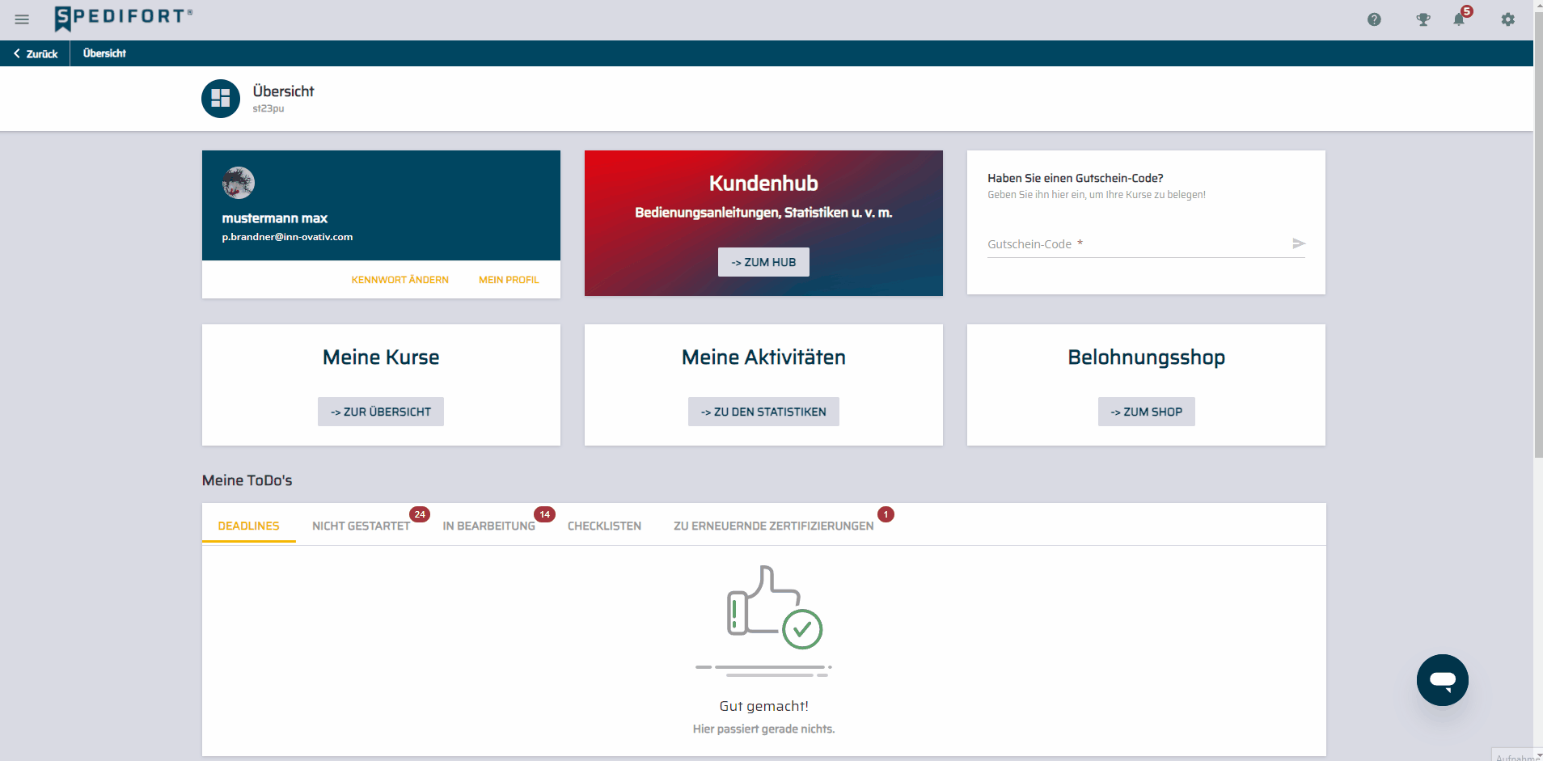The width and height of the screenshot is (1543, 761).
Task: Open Zu erneuernde Zertifizierungen tab
Action: (773, 526)
